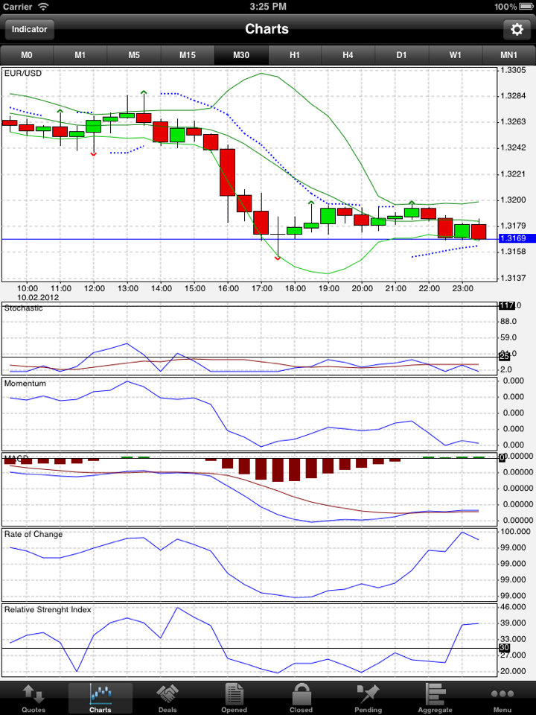
Task: Open settings with the gear icon
Action: pos(517,29)
